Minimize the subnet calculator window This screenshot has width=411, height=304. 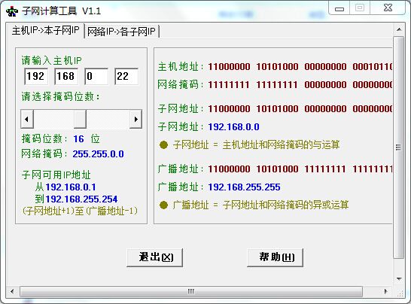point(339,8)
